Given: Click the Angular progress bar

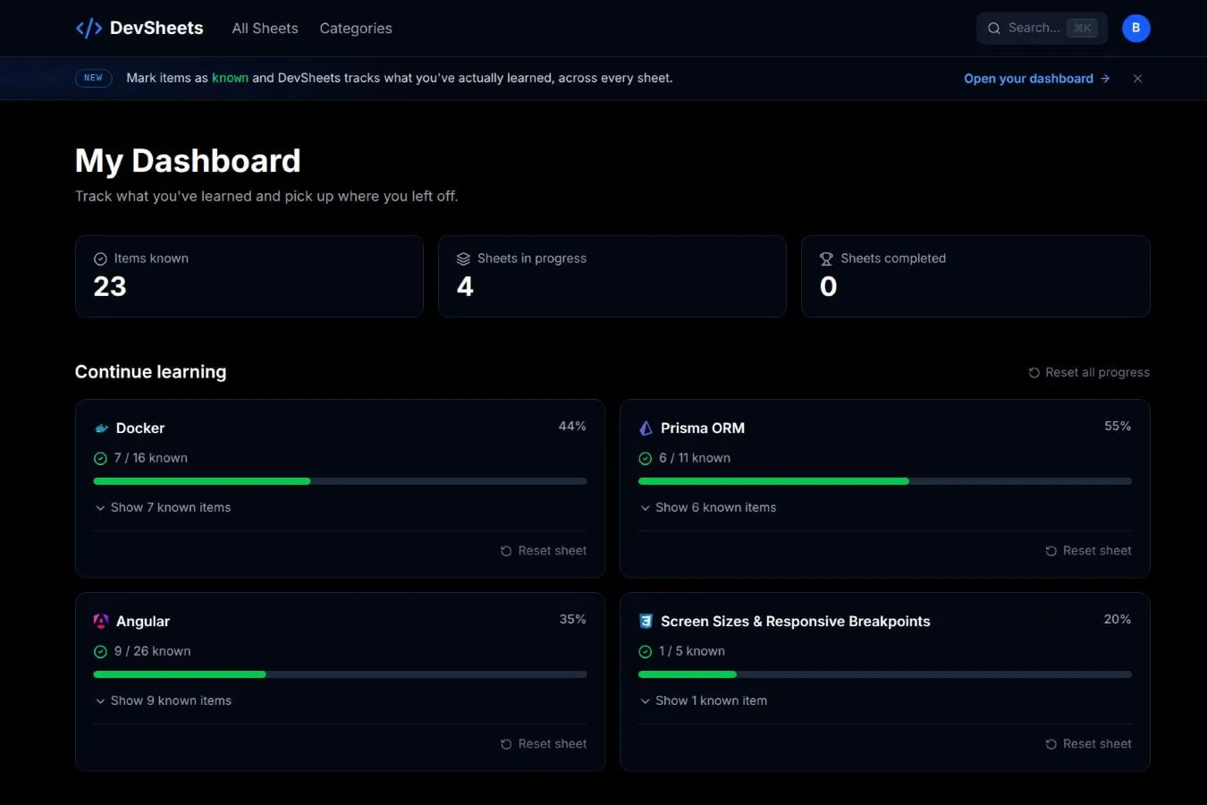Looking at the screenshot, I should [x=340, y=674].
